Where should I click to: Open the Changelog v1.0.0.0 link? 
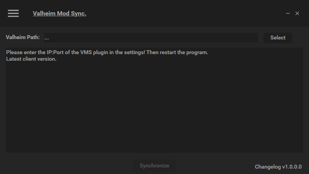pos(278,167)
